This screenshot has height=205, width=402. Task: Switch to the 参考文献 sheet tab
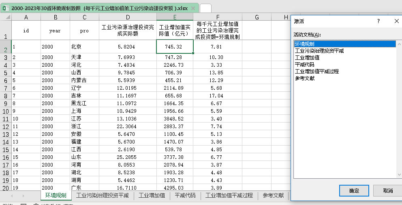[x=273, y=196]
